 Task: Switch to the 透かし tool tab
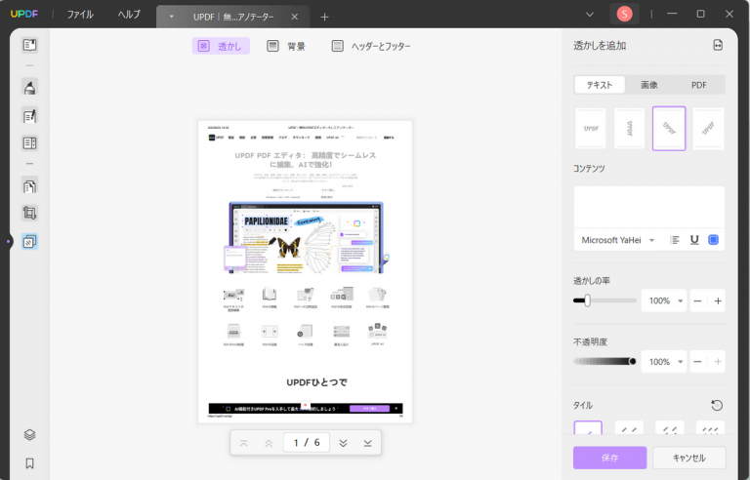[221, 46]
